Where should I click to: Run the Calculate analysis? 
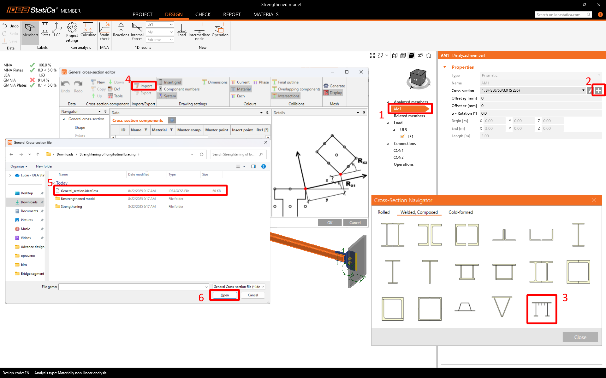point(88,30)
